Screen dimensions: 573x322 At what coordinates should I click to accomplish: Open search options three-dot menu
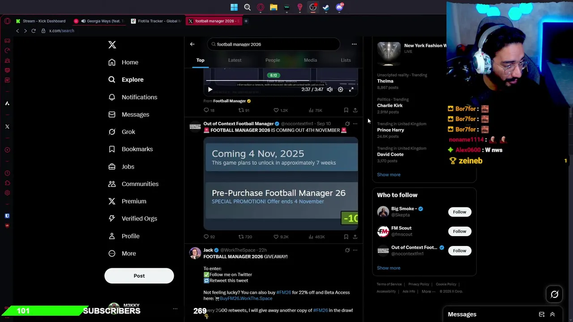pos(354,44)
